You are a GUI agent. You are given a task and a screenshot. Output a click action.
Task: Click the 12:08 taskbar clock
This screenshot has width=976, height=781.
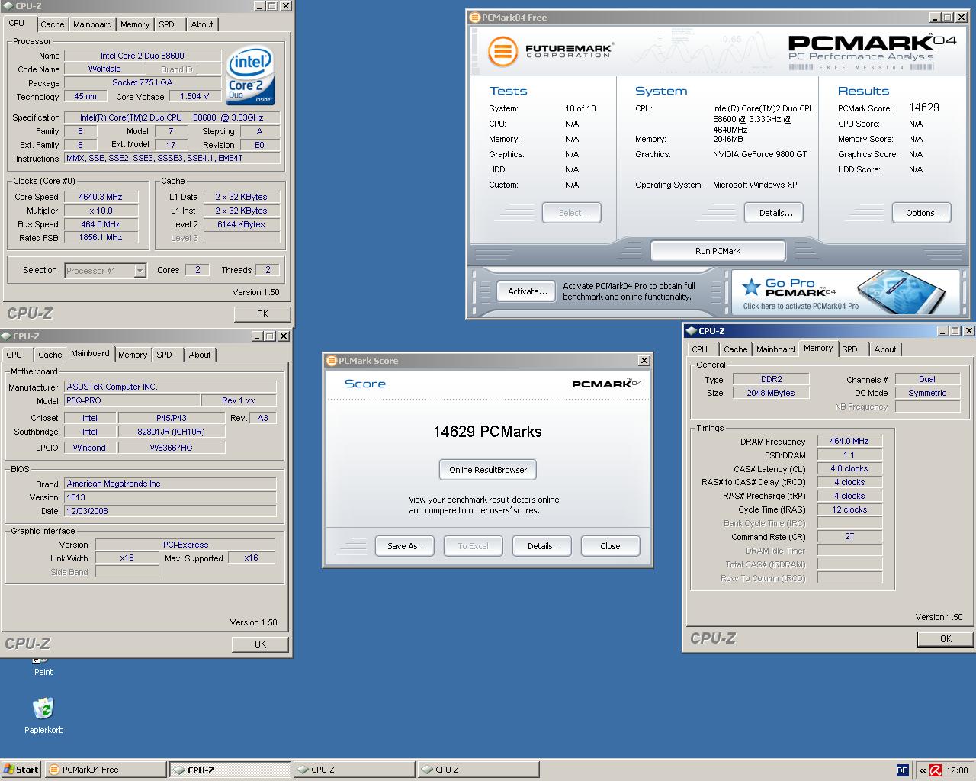957,770
